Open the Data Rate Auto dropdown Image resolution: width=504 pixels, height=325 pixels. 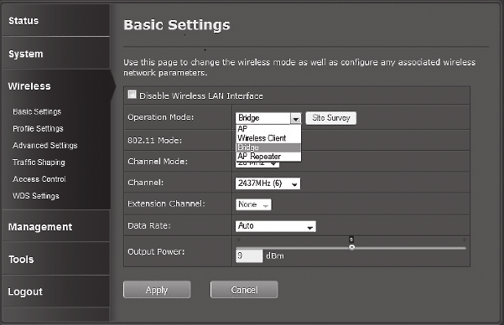click(x=275, y=226)
